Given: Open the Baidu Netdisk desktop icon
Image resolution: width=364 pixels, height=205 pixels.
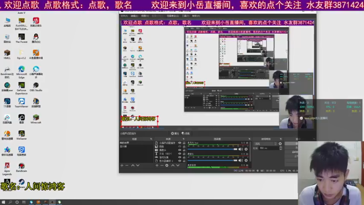Looking at the screenshot, I should 7,119.
